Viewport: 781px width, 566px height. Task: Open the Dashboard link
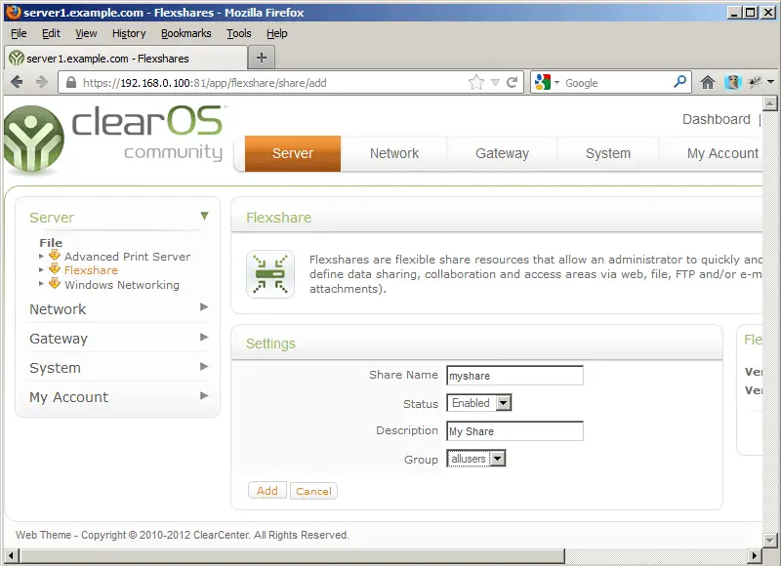(716, 119)
